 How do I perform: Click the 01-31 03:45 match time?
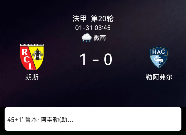point(93,28)
